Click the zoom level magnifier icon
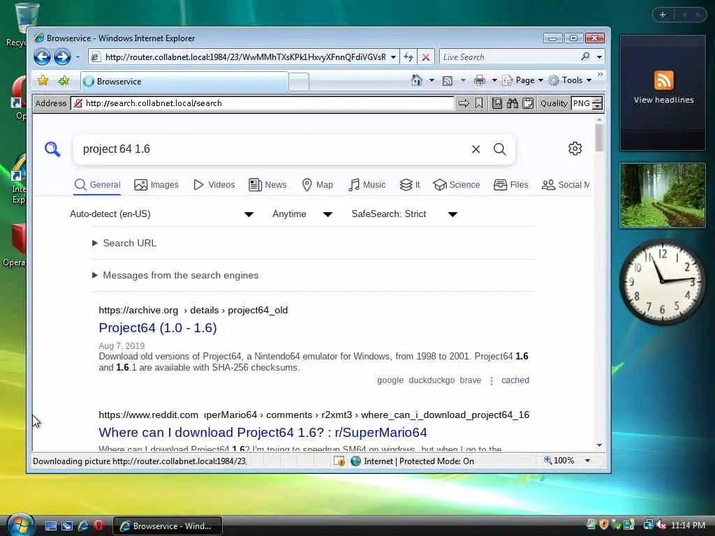Viewport: 715px width, 536px height. pos(547,461)
